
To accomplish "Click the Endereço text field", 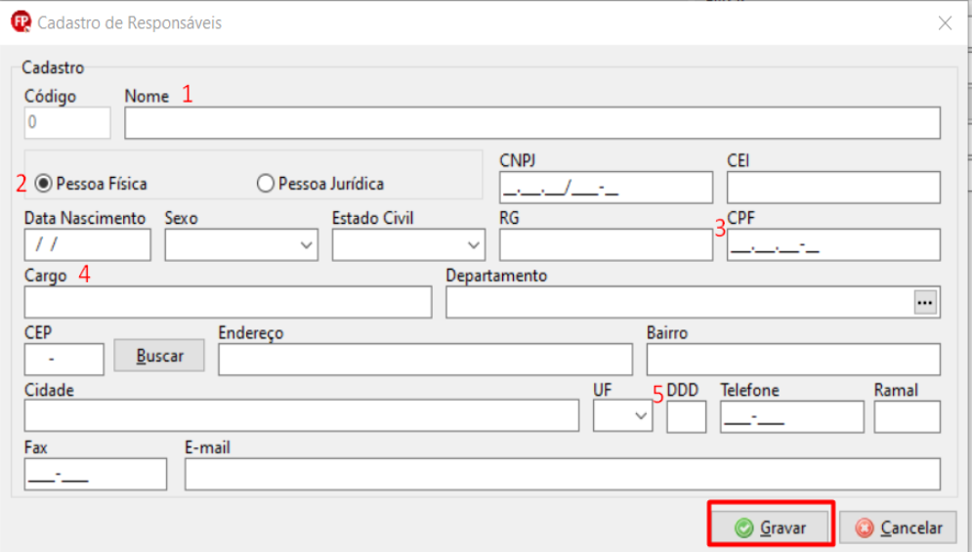I will click(x=425, y=360).
